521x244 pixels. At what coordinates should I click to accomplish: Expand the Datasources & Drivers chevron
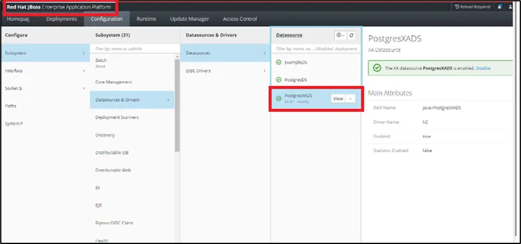coord(168,100)
